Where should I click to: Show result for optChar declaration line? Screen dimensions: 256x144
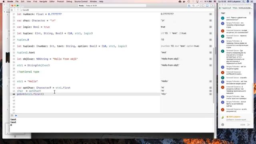(211, 88)
